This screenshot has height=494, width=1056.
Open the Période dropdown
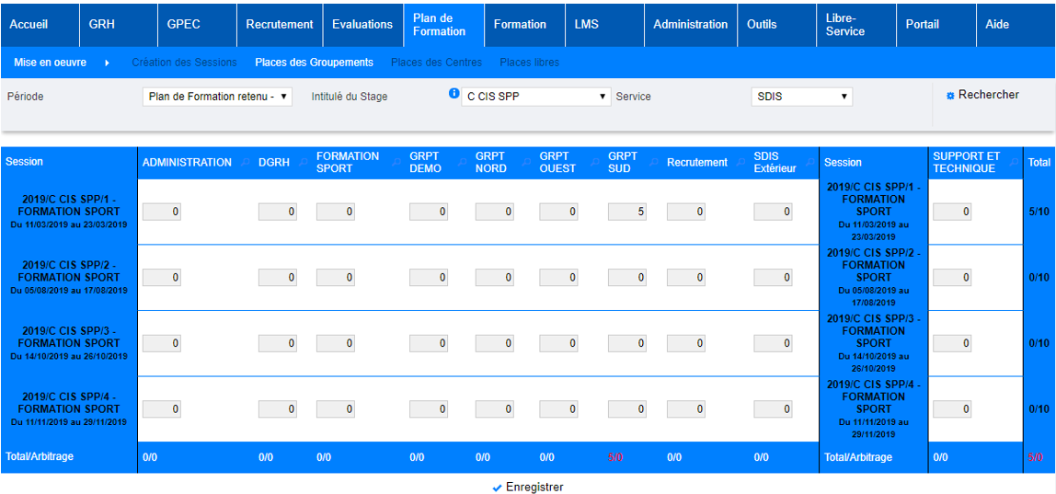pos(217,97)
